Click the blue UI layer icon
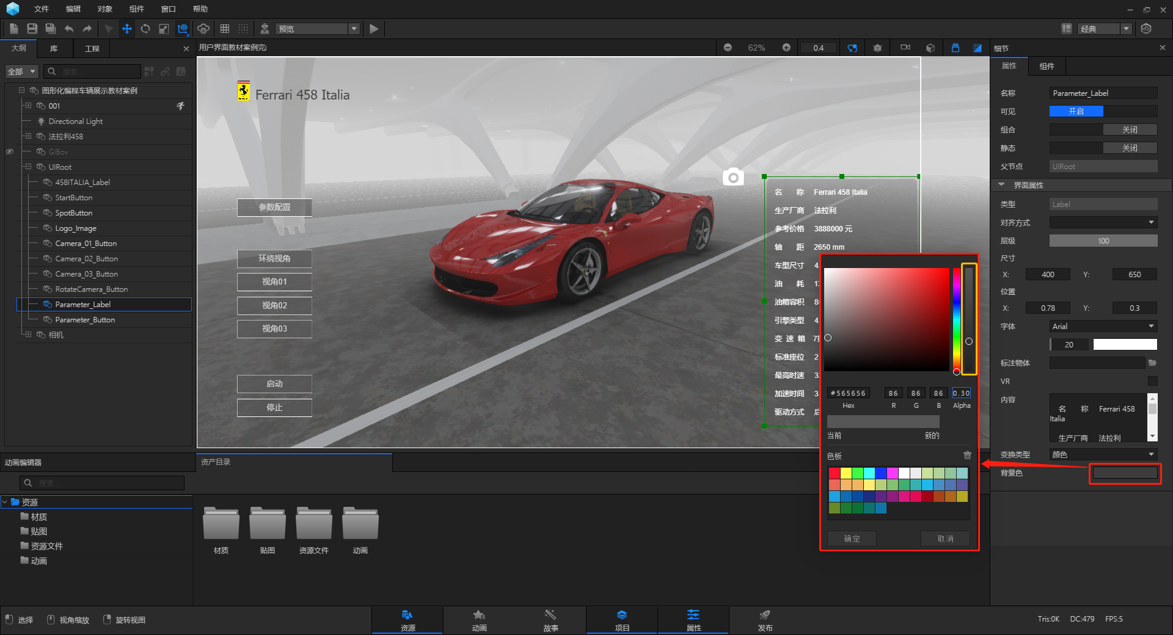 [x=956, y=48]
